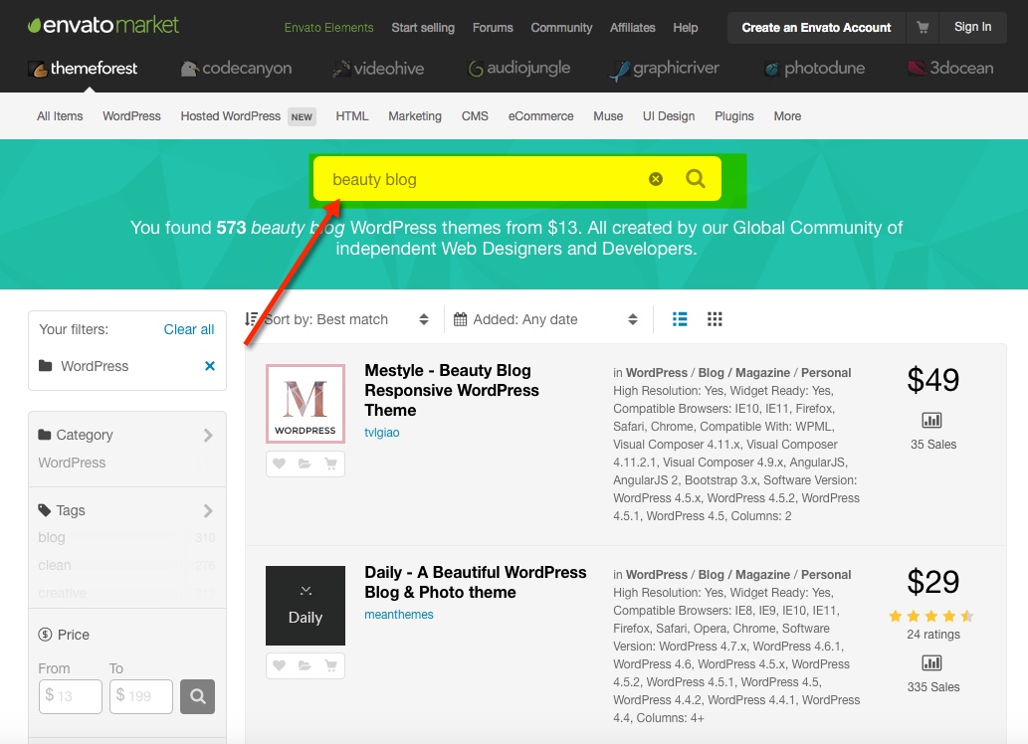This screenshot has height=744, width=1028.
Task: Open Daily Beautiful WordPress Blog theme title
Action: (476, 582)
